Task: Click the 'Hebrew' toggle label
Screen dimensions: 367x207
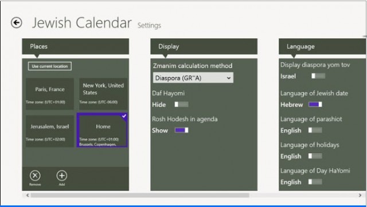Action: (292, 105)
